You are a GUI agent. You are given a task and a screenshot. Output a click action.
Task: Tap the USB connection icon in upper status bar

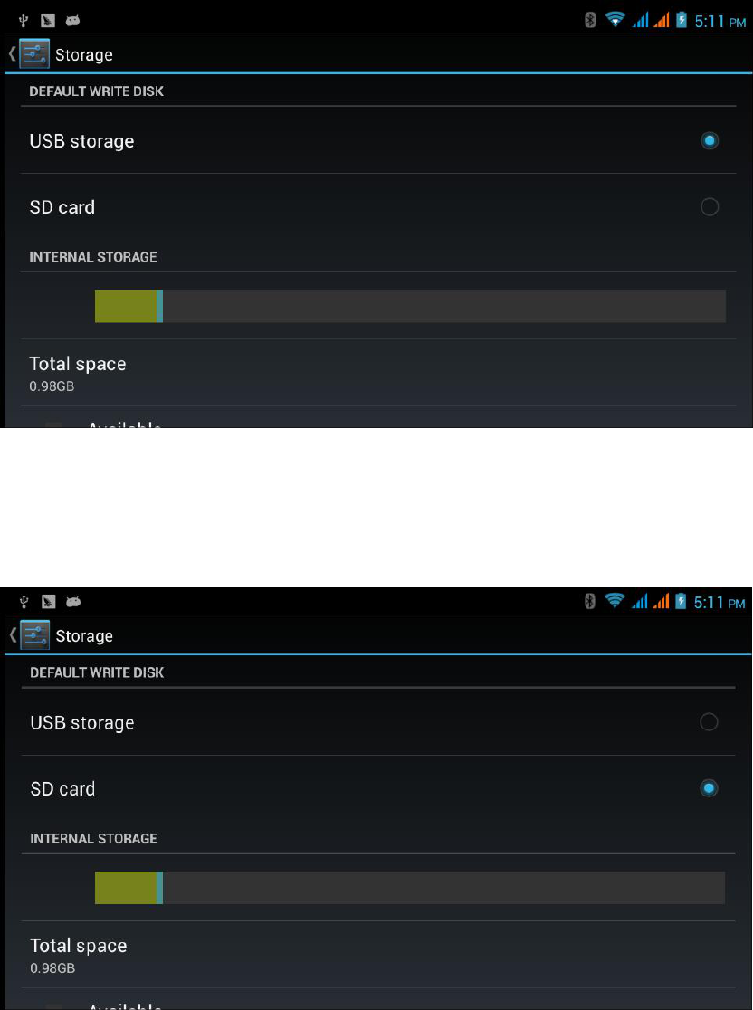coord(24,21)
